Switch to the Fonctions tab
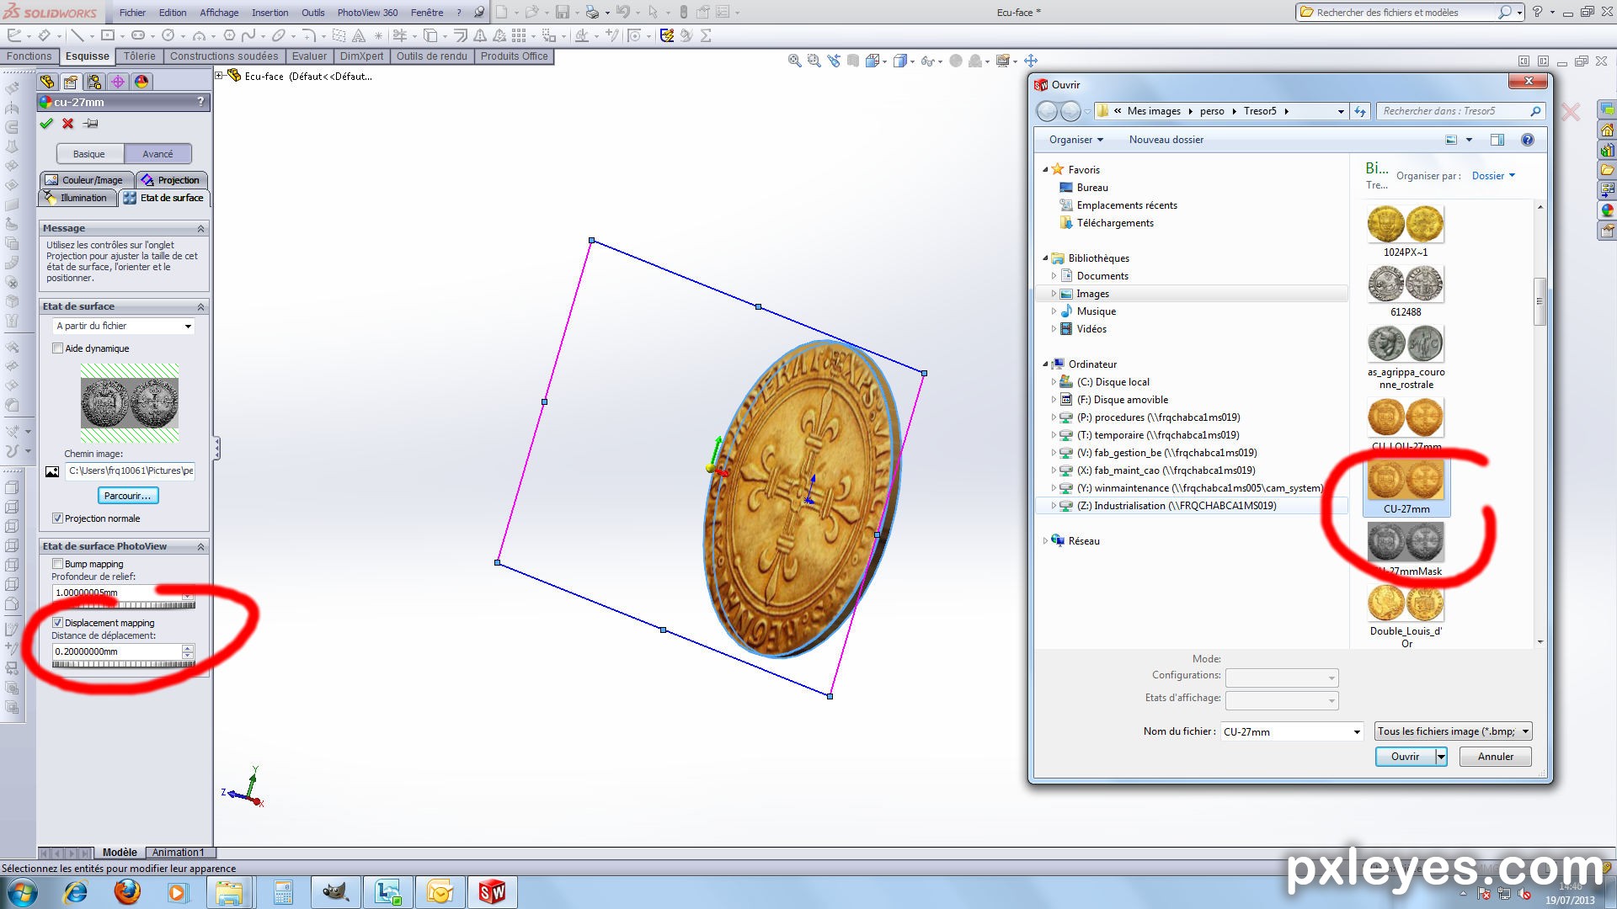1617x909 pixels. (x=29, y=56)
